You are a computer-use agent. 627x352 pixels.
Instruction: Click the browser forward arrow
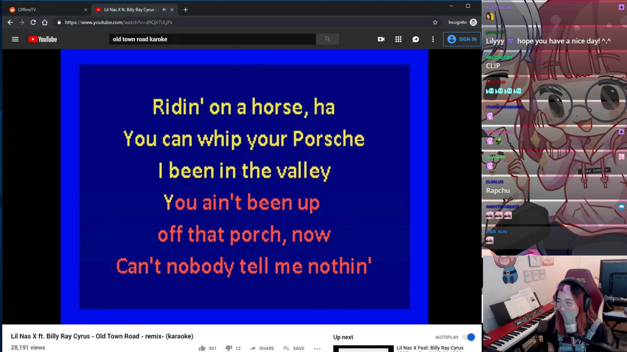coord(22,22)
